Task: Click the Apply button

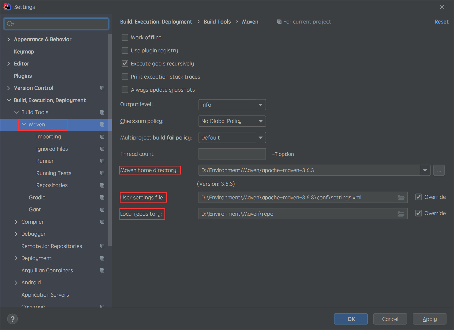Action: click(x=429, y=319)
